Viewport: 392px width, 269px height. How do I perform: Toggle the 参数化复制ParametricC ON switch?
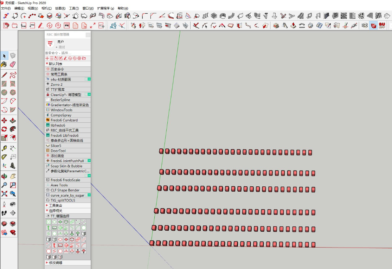point(88,175)
